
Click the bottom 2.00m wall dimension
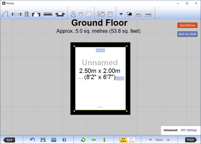100,107
